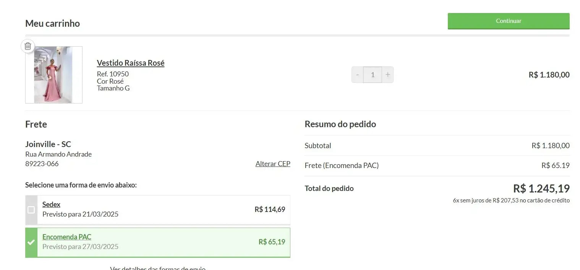580x270 pixels.
Task: Click the order total R$ 1.245,19
Action: tap(541, 189)
